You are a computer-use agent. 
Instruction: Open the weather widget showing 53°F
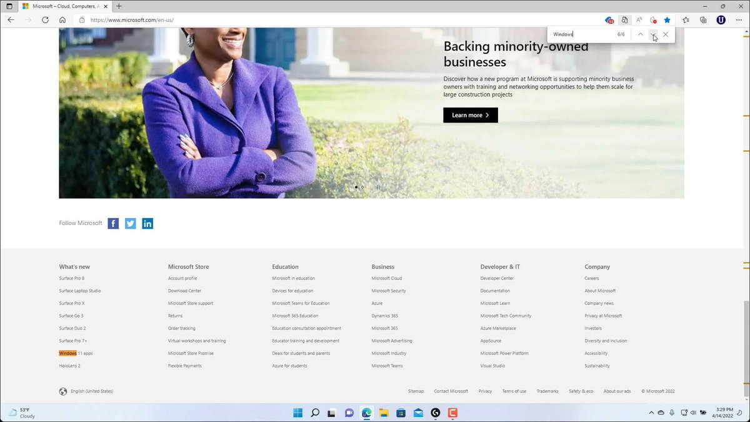22,413
